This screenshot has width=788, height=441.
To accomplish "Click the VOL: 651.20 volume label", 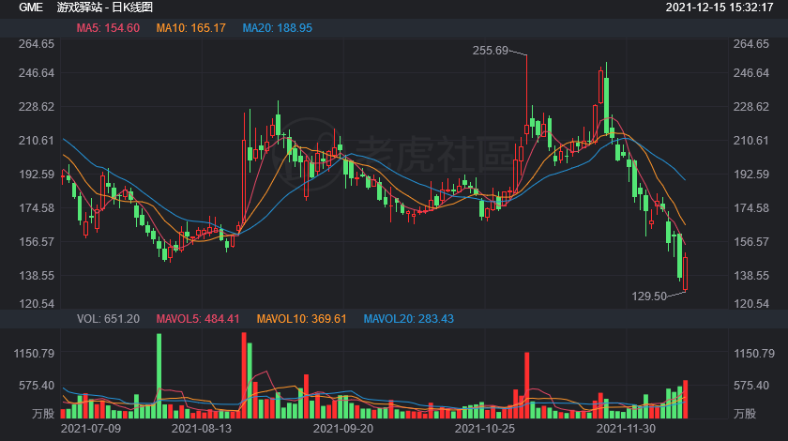I will [108, 319].
